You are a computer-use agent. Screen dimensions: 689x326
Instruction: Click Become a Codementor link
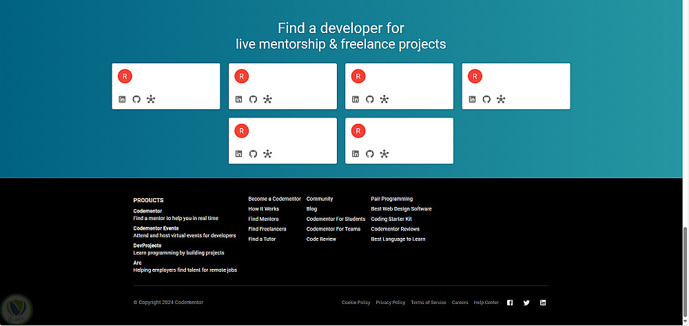275,199
